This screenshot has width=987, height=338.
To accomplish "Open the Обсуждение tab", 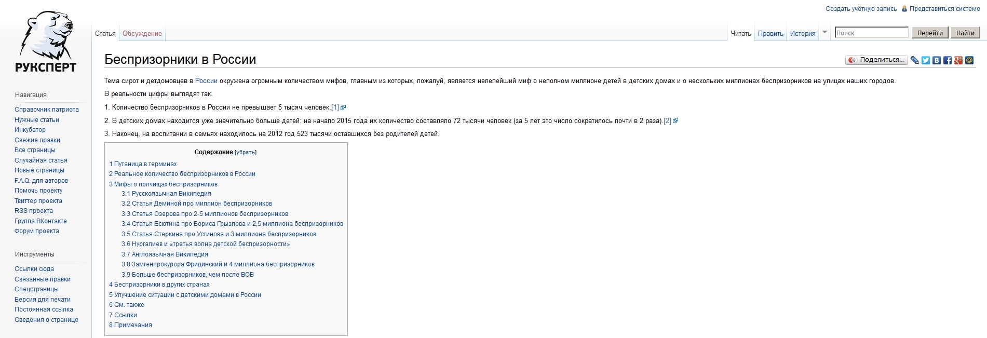I will pyautogui.click(x=142, y=34).
